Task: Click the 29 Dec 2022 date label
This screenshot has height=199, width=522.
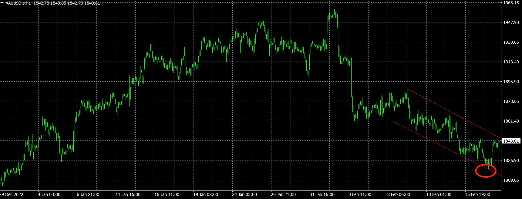Action: coord(12,194)
